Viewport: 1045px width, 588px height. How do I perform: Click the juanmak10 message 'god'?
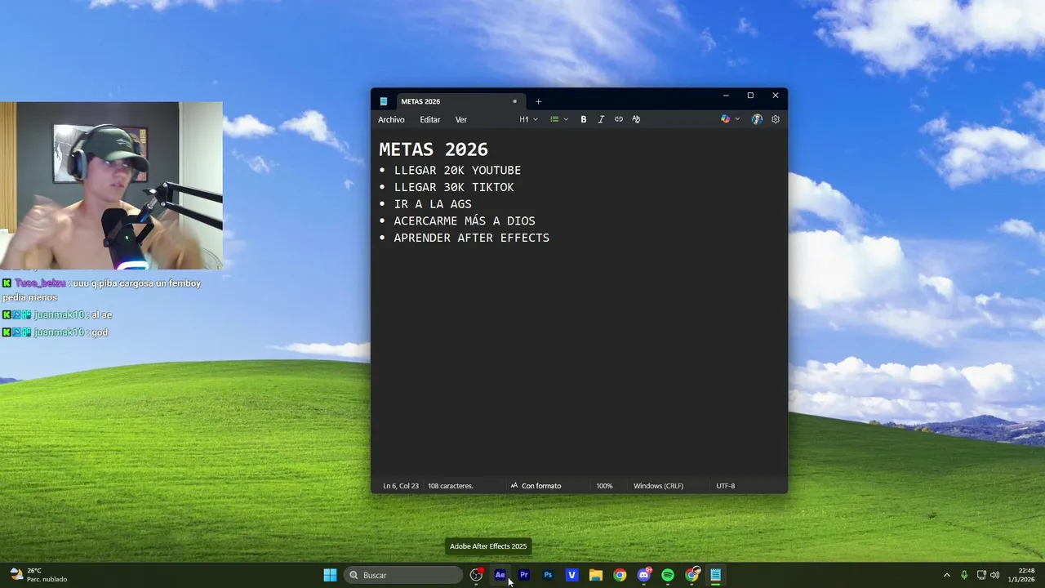click(x=55, y=332)
